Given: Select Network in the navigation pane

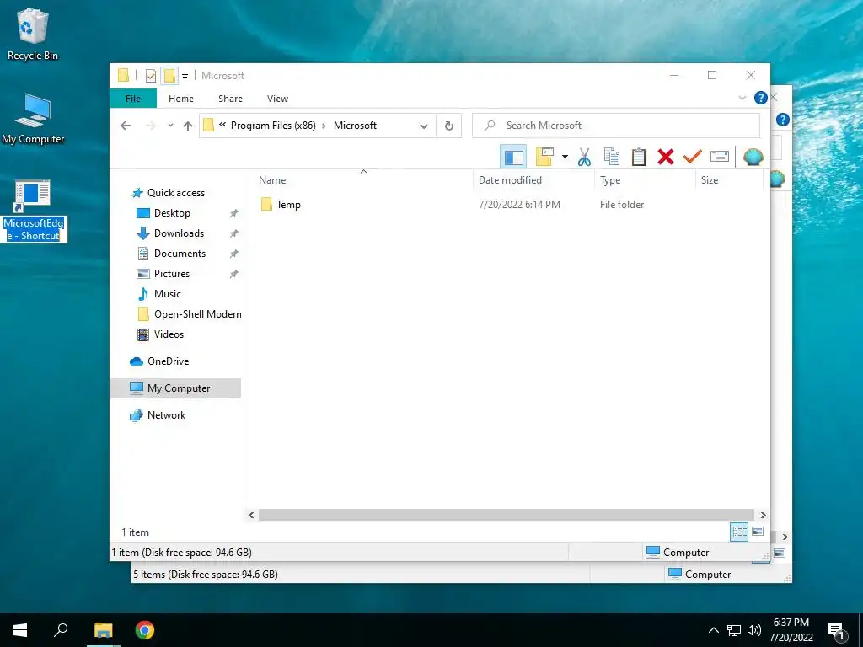Looking at the screenshot, I should pyautogui.click(x=166, y=415).
